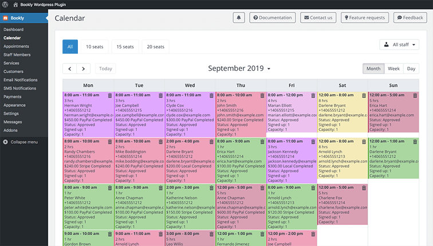Open Herman Wright purple appointment card

88,115
